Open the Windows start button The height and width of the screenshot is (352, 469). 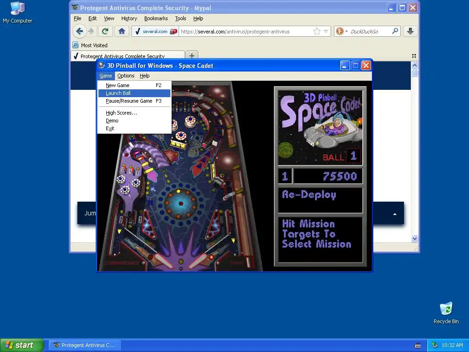pyautogui.click(x=22, y=345)
